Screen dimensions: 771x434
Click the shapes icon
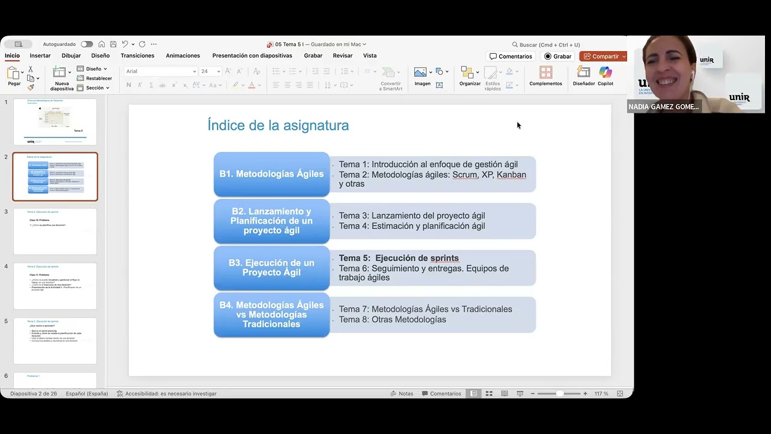439,71
